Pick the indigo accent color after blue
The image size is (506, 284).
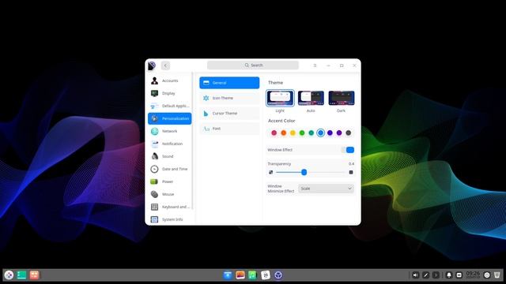tap(330, 133)
